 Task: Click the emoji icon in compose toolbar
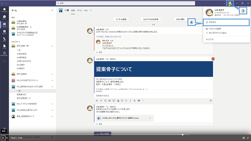pyautogui.click(x=105, y=100)
